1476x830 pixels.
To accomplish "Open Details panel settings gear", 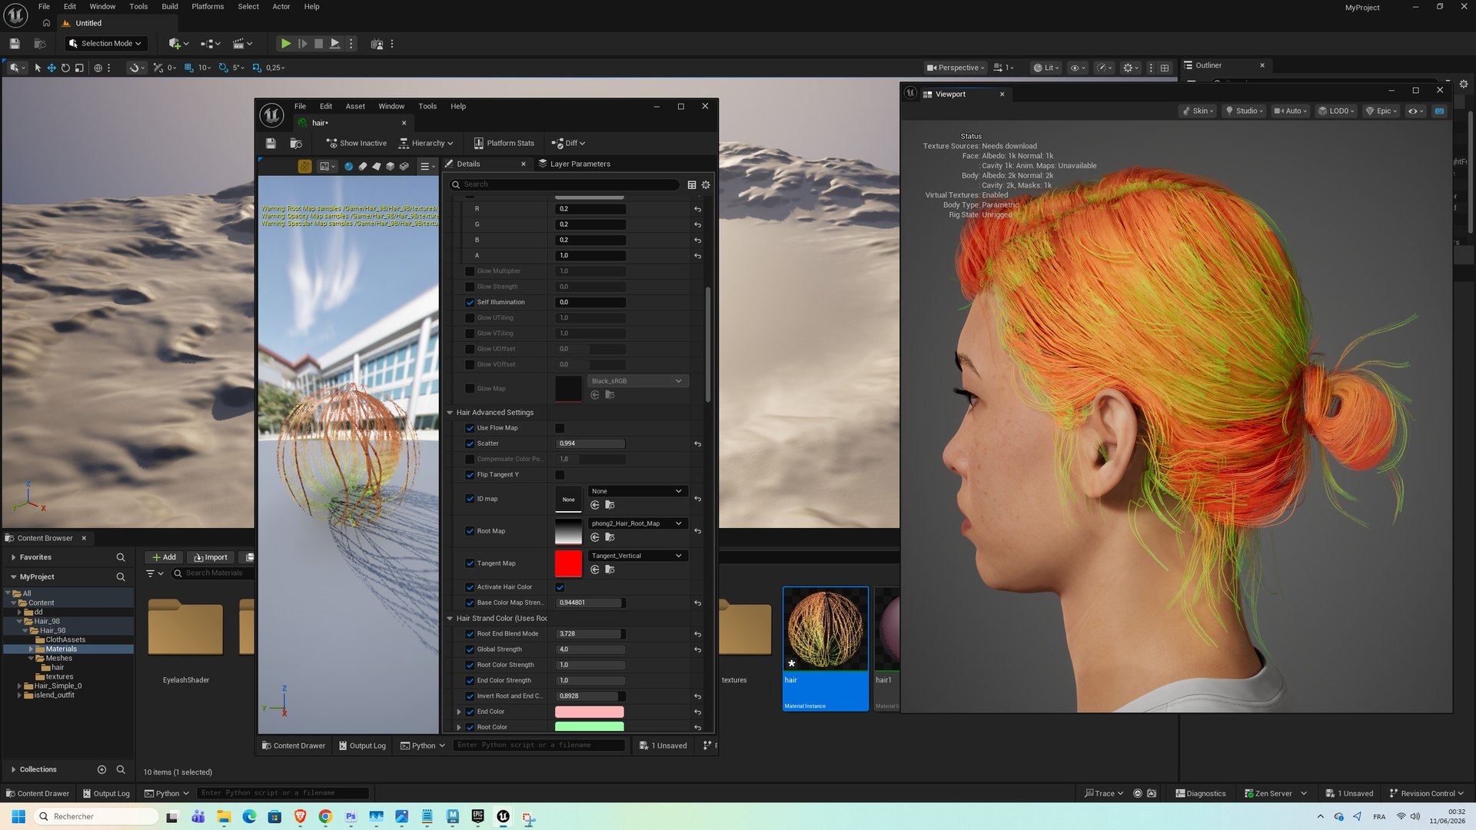I will pos(706,184).
